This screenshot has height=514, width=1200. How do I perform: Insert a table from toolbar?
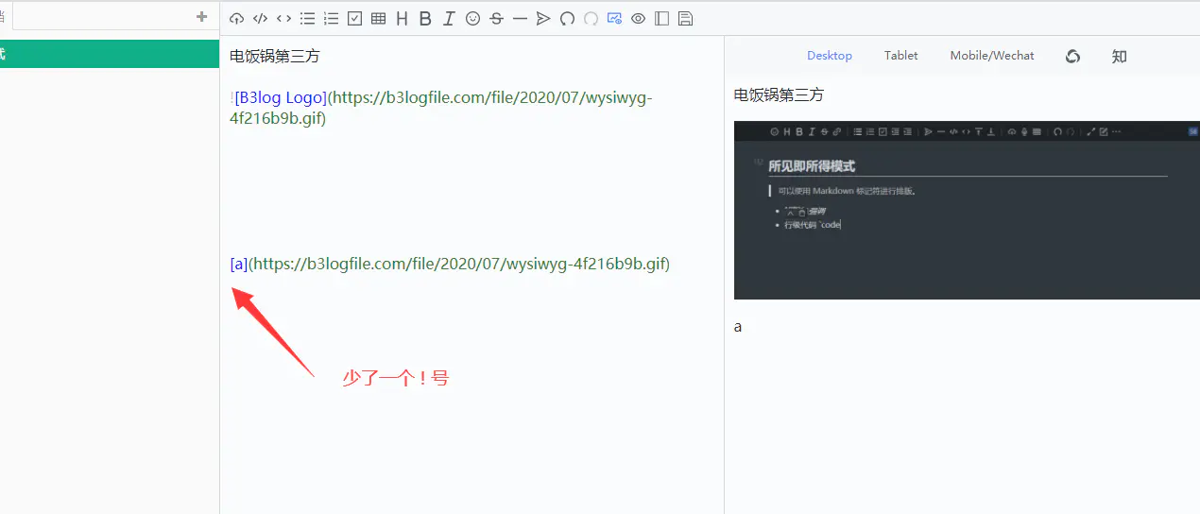point(378,18)
